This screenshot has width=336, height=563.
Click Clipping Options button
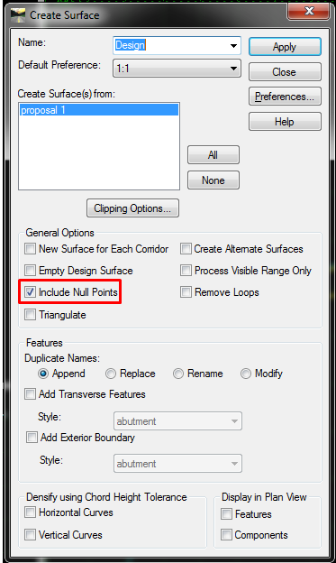(132, 208)
